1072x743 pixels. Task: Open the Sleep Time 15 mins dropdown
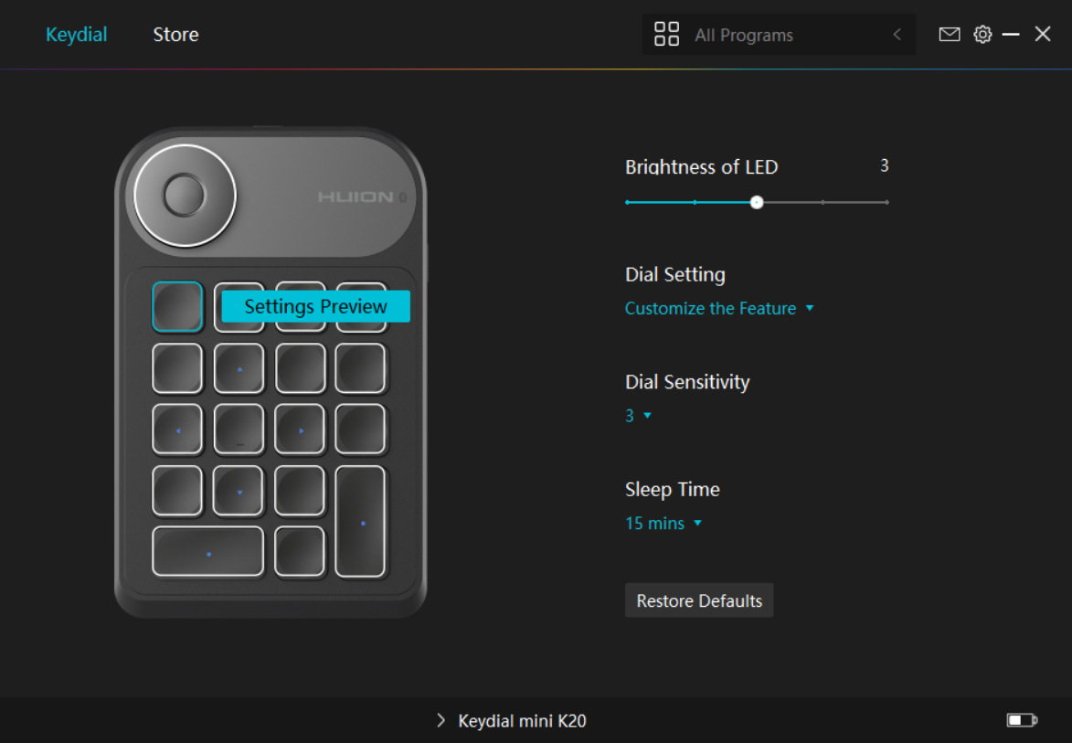tap(663, 523)
